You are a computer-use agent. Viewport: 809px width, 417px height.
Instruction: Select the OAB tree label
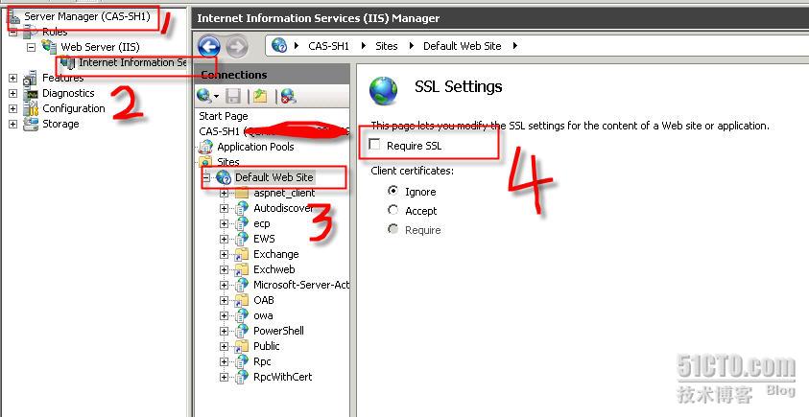tap(264, 300)
